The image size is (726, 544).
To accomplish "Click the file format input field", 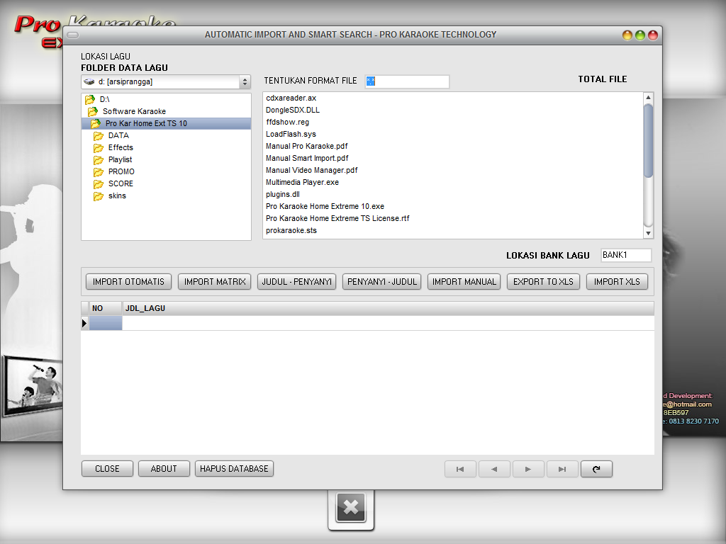I will [407, 81].
